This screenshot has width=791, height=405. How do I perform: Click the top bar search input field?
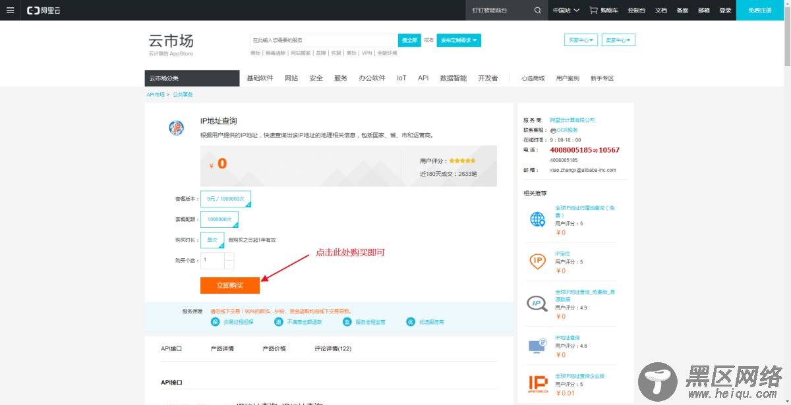coord(499,11)
